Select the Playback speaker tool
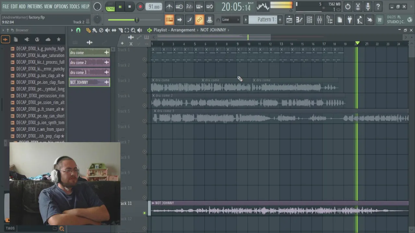This screenshot has height=233, width=415. coord(140,30)
